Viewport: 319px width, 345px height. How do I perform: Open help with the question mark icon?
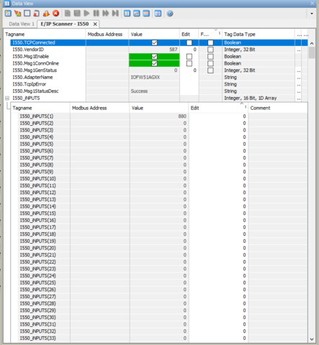170,14
